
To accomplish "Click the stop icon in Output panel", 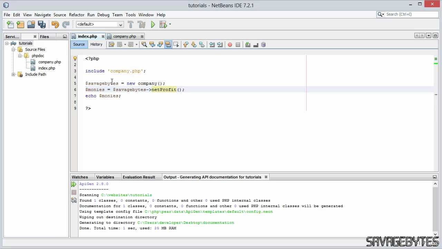I will point(74,192).
